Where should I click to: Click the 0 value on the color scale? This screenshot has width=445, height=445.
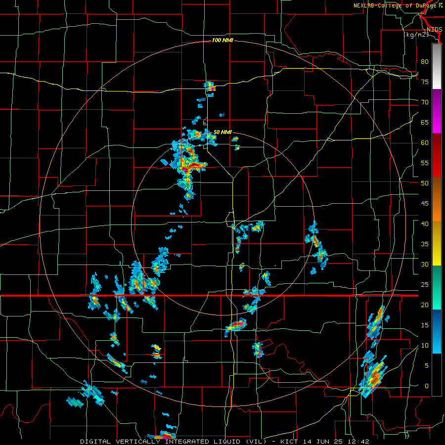point(427,386)
